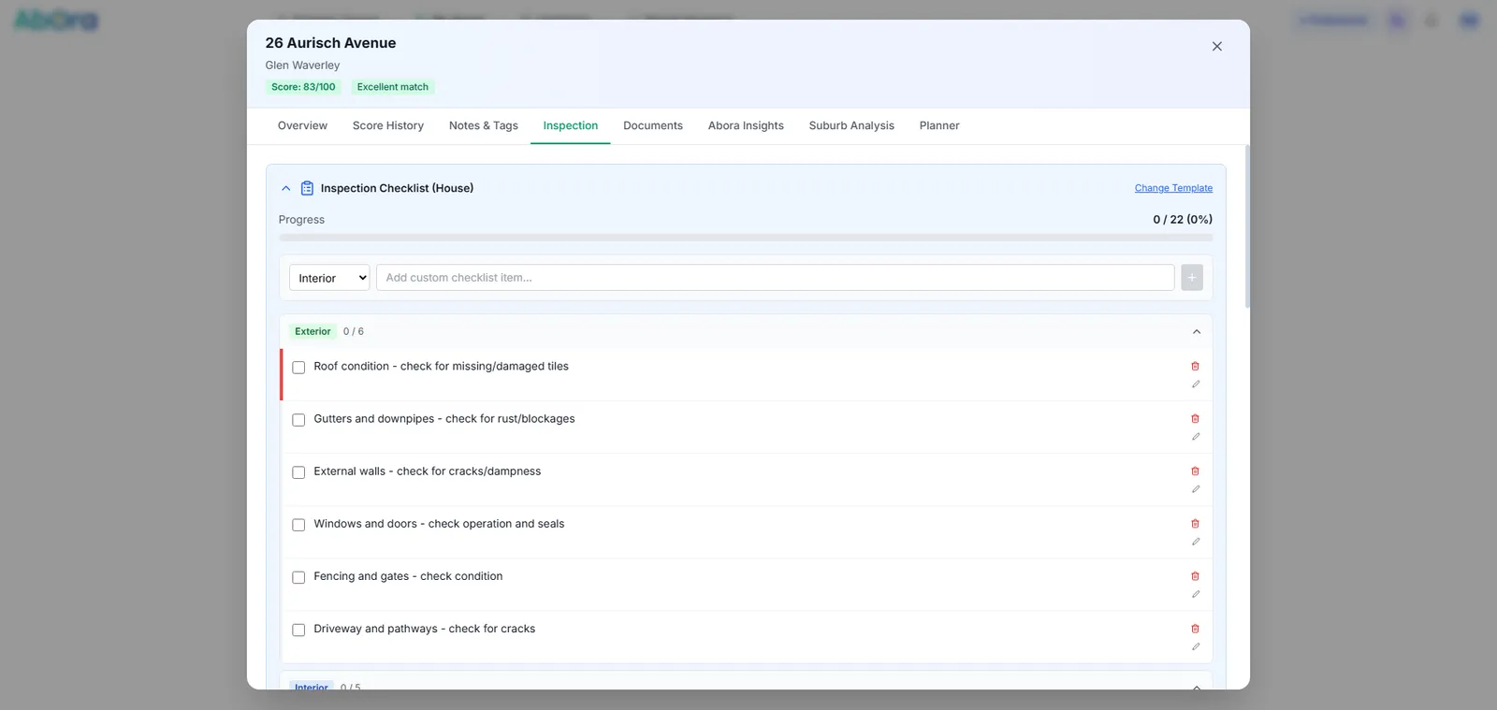The image size is (1497, 710).
Task: Click the Score: 83/100 badge
Action: point(303,87)
